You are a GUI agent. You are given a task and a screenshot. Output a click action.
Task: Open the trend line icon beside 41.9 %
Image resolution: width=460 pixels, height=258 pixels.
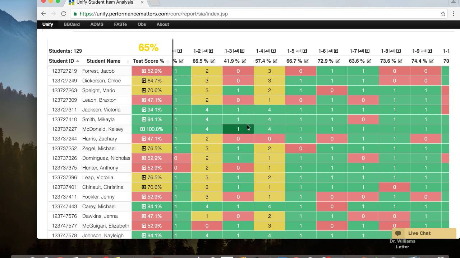pyautogui.click(x=244, y=61)
